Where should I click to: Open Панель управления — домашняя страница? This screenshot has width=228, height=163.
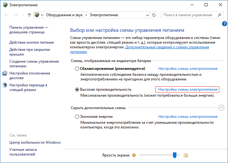[29, 30]
